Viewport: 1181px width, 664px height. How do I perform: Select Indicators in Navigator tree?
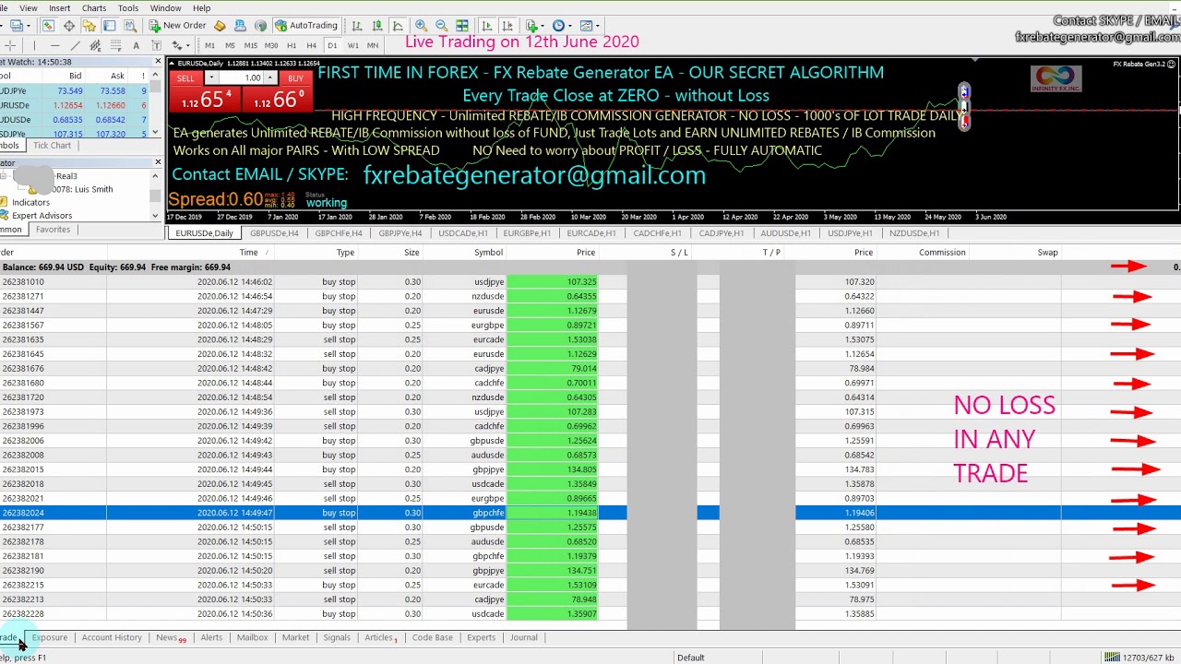coord(30,202)
